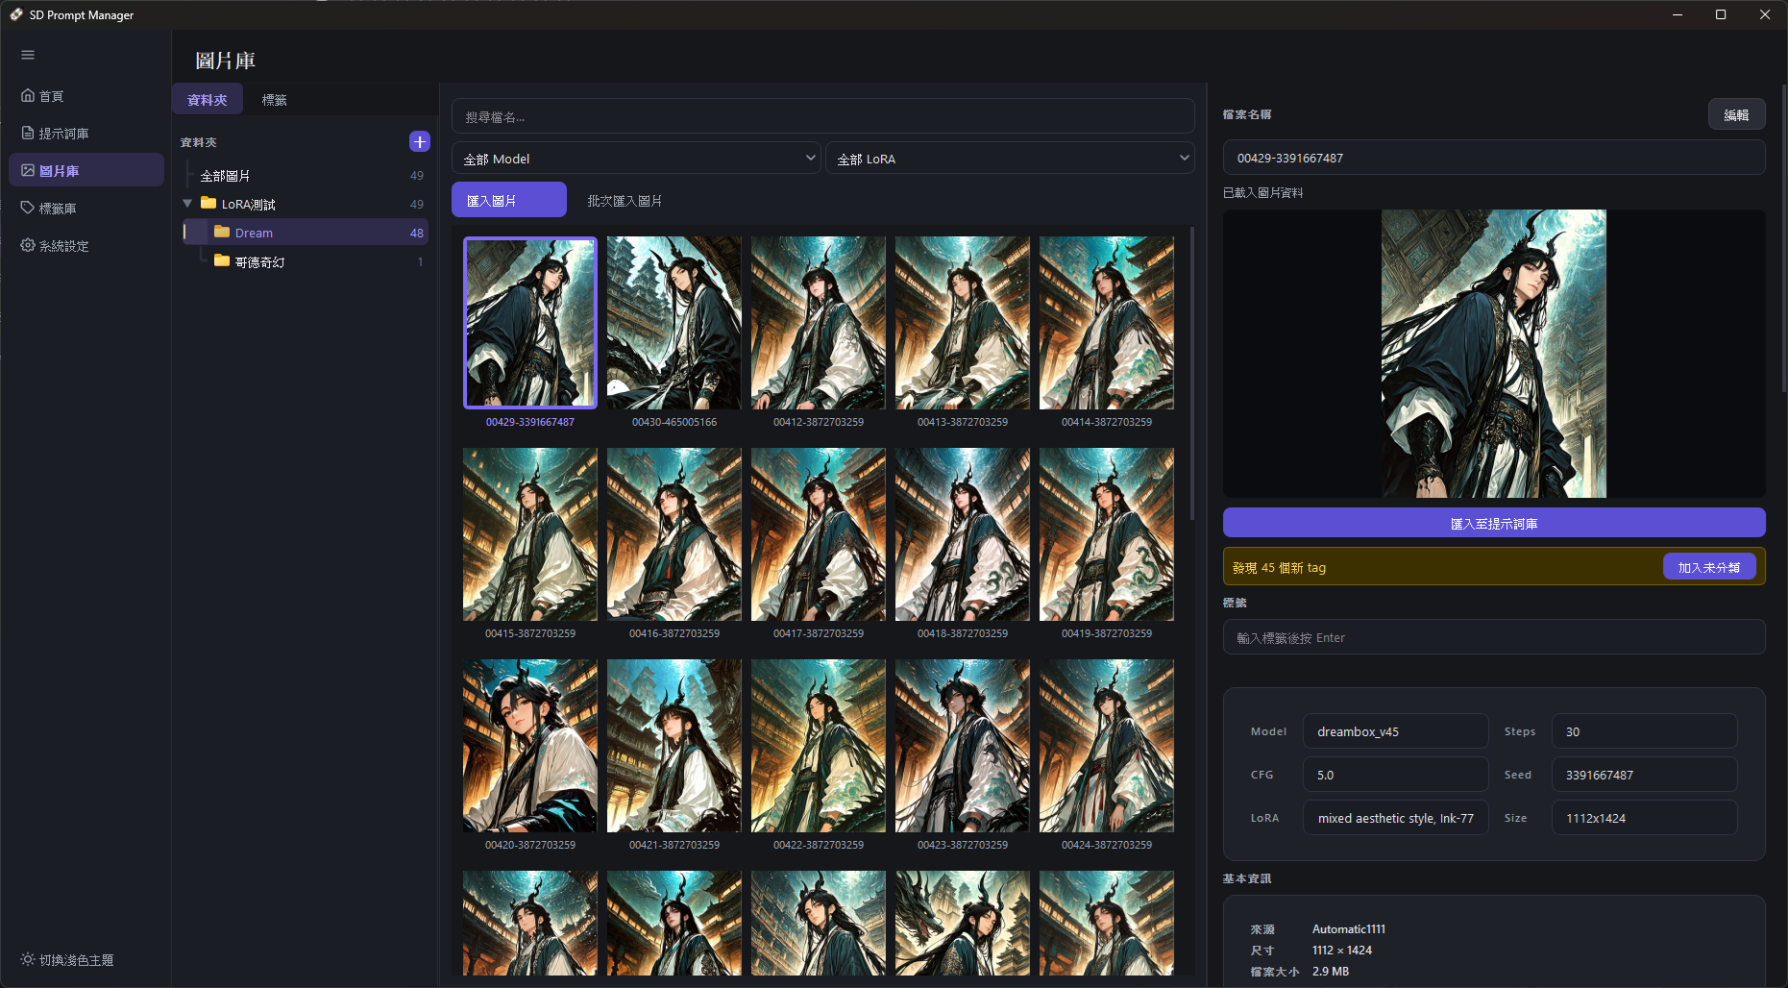
Task: Click the 檔案大小 value 2.9 MB
Action: [x=1331, y=972]
